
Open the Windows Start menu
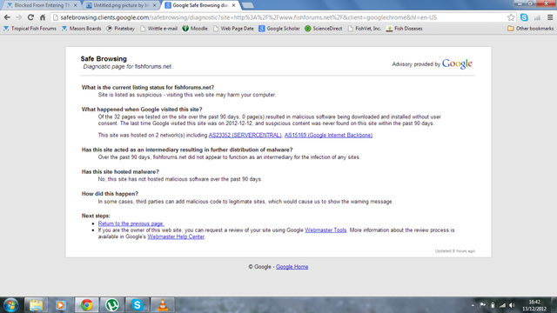(10, 305)
